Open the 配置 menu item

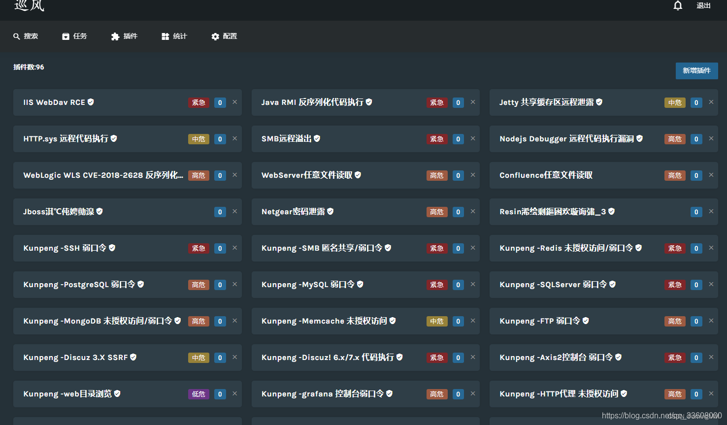[224, 36]
